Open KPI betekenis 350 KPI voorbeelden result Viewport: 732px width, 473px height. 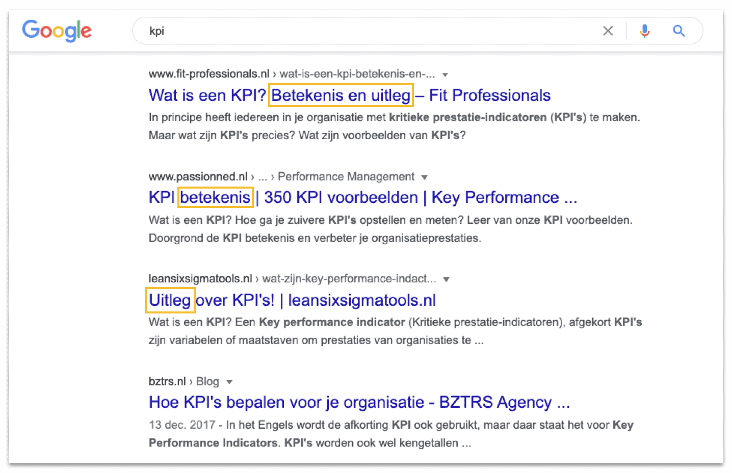(x=363, y=197)
